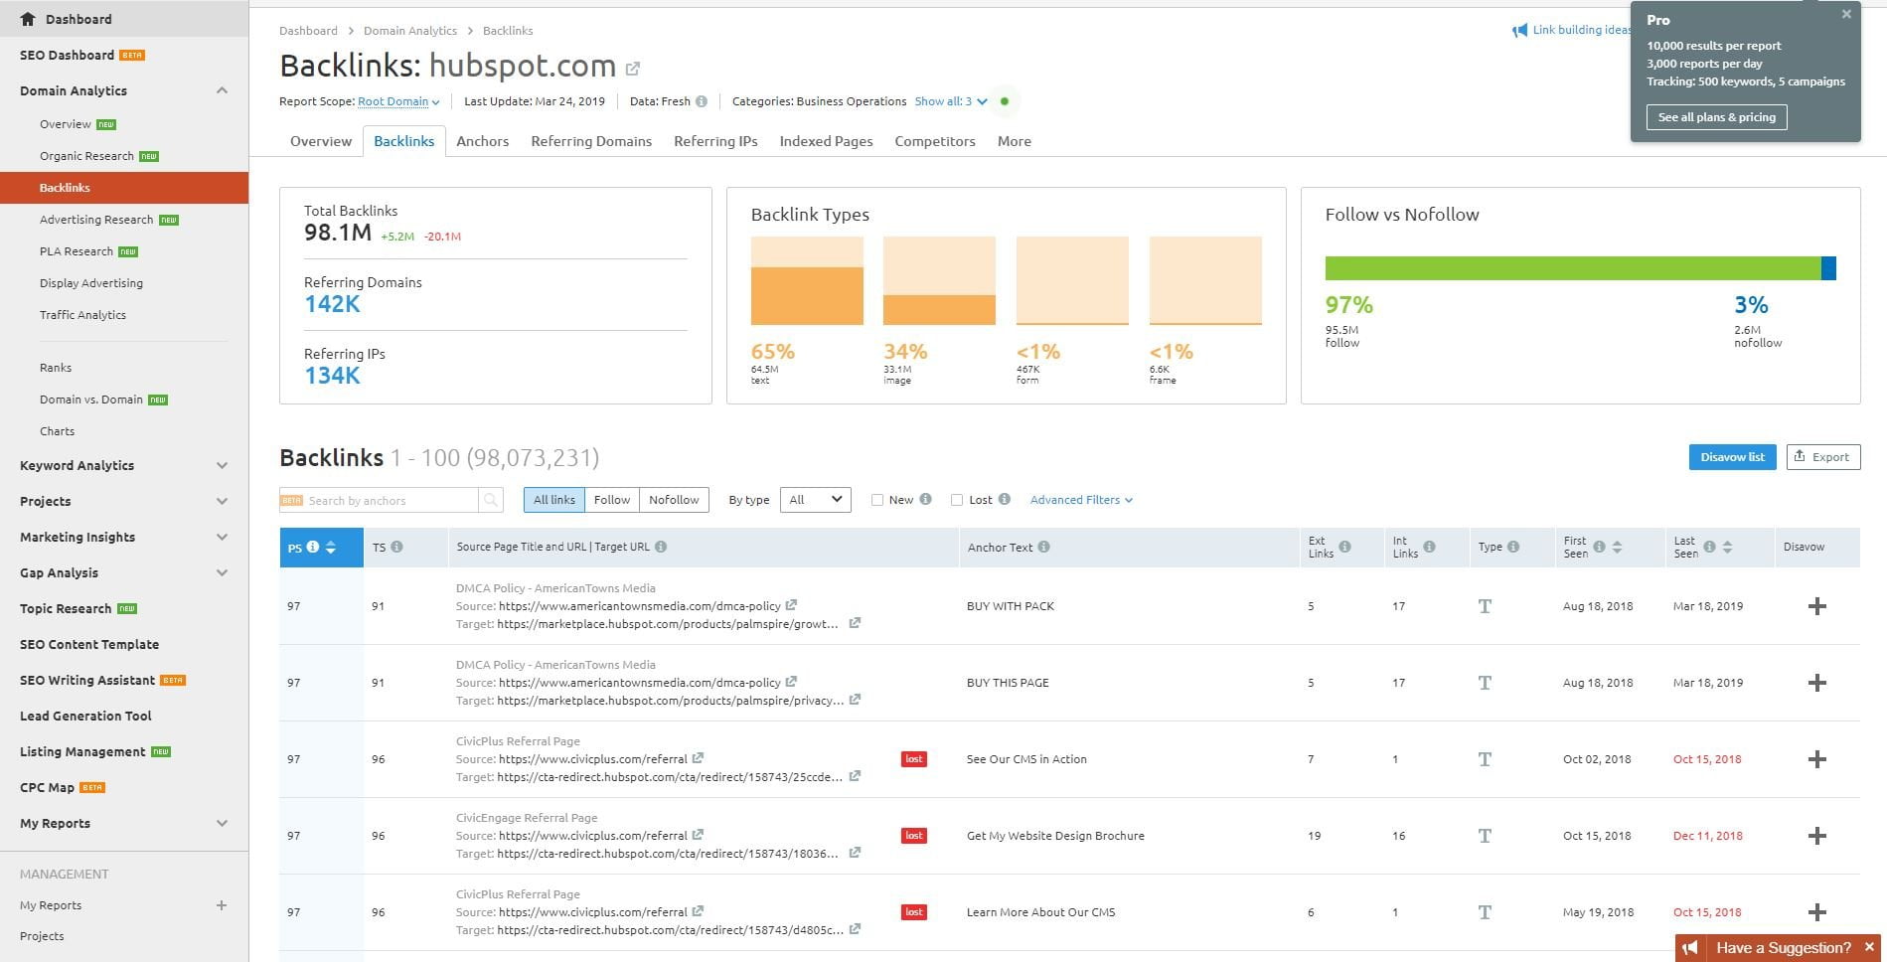
Task: Tick the Lost backlinks checkbox
Action: click(x=957, y=500)
